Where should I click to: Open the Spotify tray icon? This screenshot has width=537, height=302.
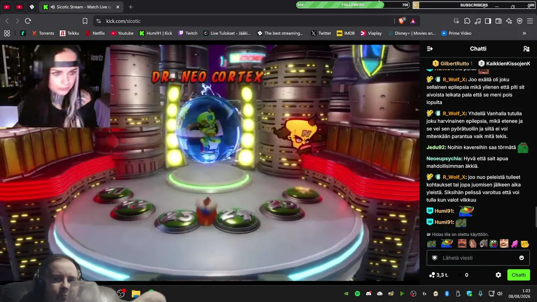tap(357, 294)
